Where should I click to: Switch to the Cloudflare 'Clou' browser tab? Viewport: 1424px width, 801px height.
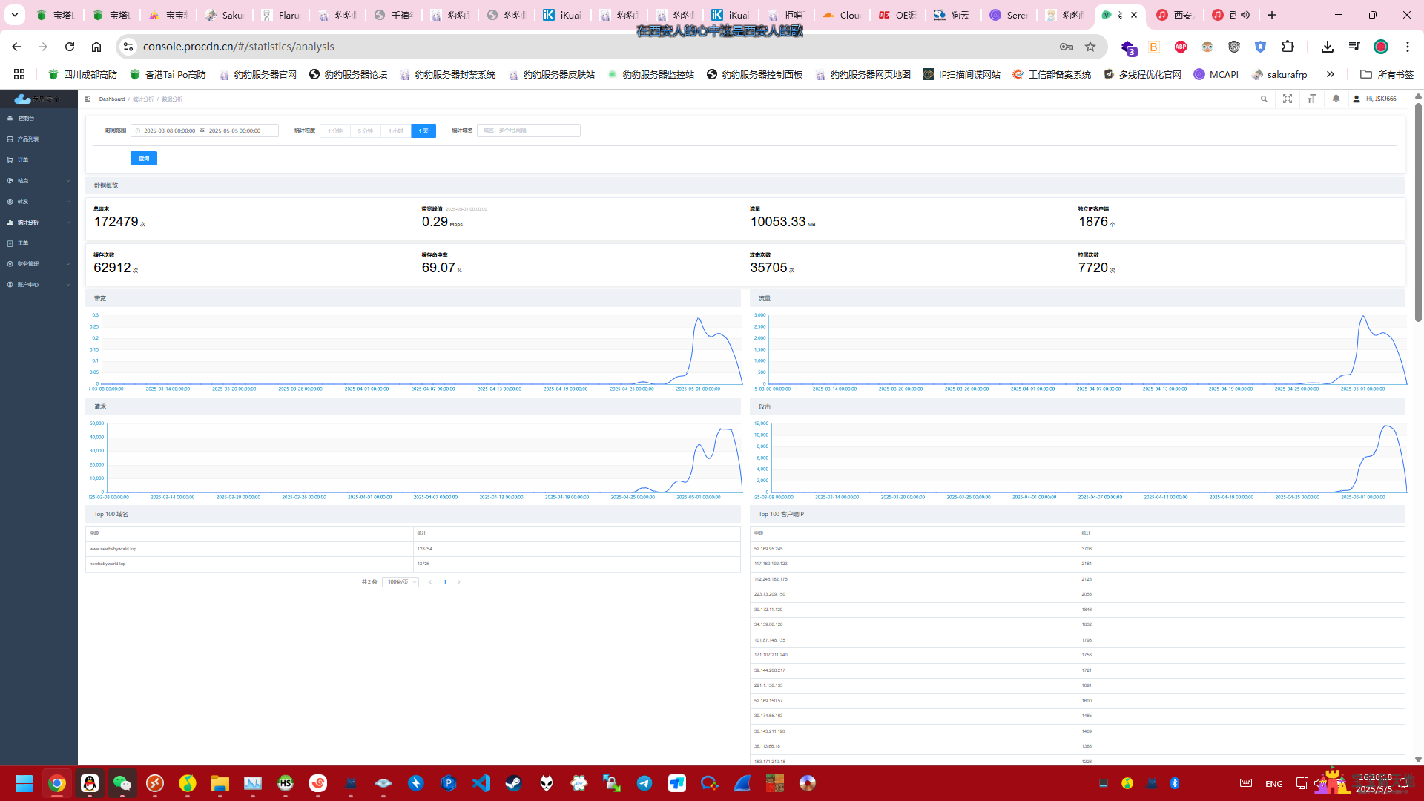pyautogui.click(x=841, y=15)
